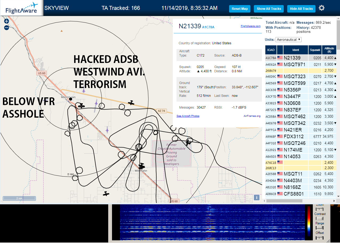
Task: Click the Show All Tracks button
Action: [269, 9]
